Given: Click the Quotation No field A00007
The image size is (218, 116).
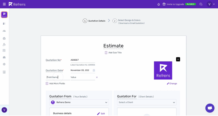Looking at the screenshot, I should tap(83, 60).
